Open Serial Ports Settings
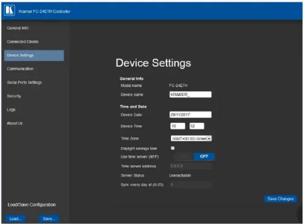 [24, 82]
